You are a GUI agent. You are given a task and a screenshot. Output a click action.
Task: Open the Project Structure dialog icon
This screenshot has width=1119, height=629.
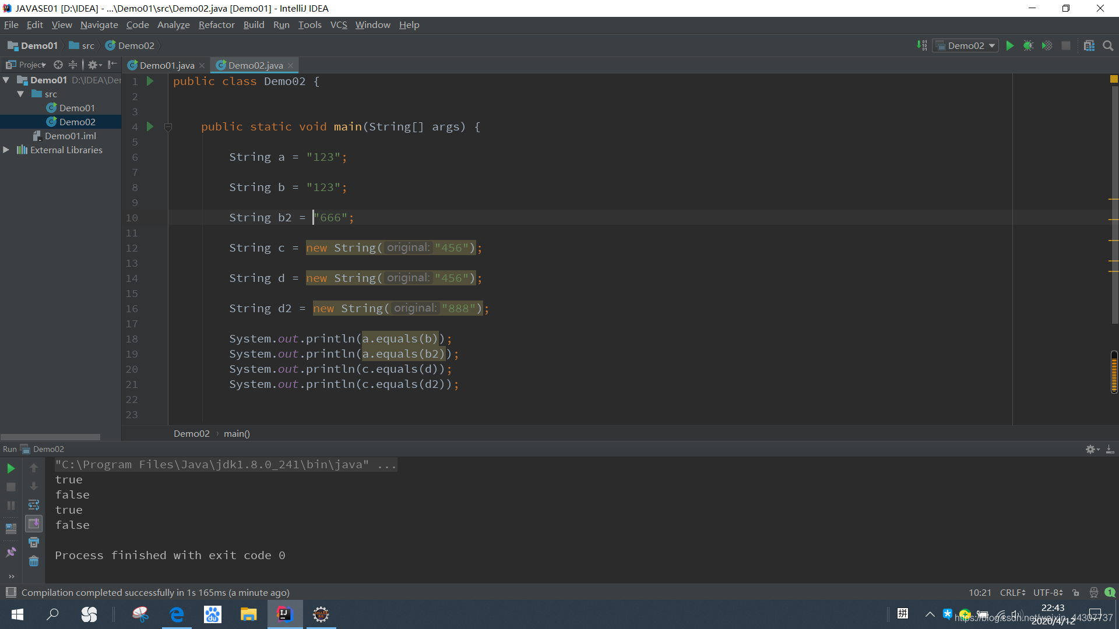pos(1089,45)
